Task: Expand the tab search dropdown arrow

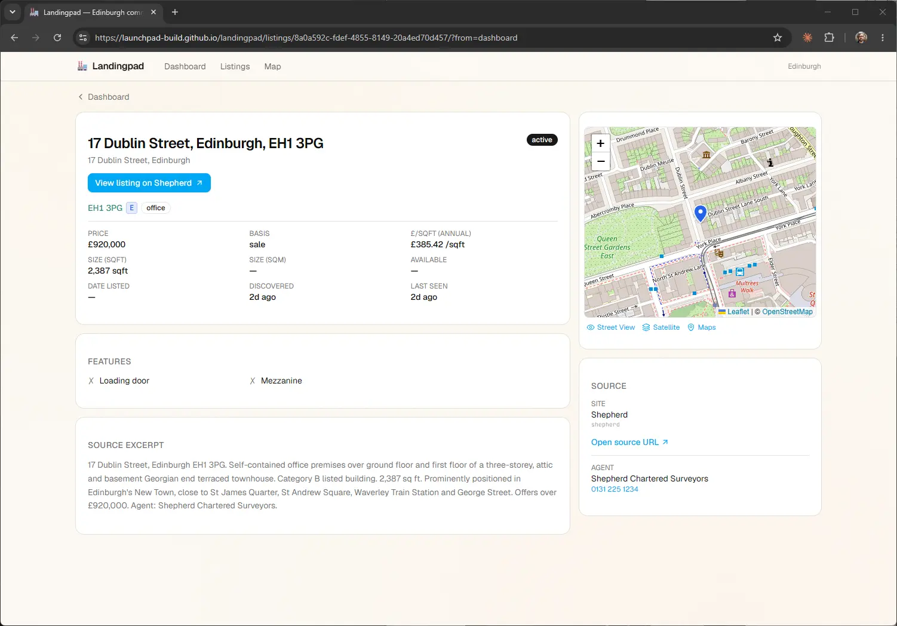Action: click(12, 12)
